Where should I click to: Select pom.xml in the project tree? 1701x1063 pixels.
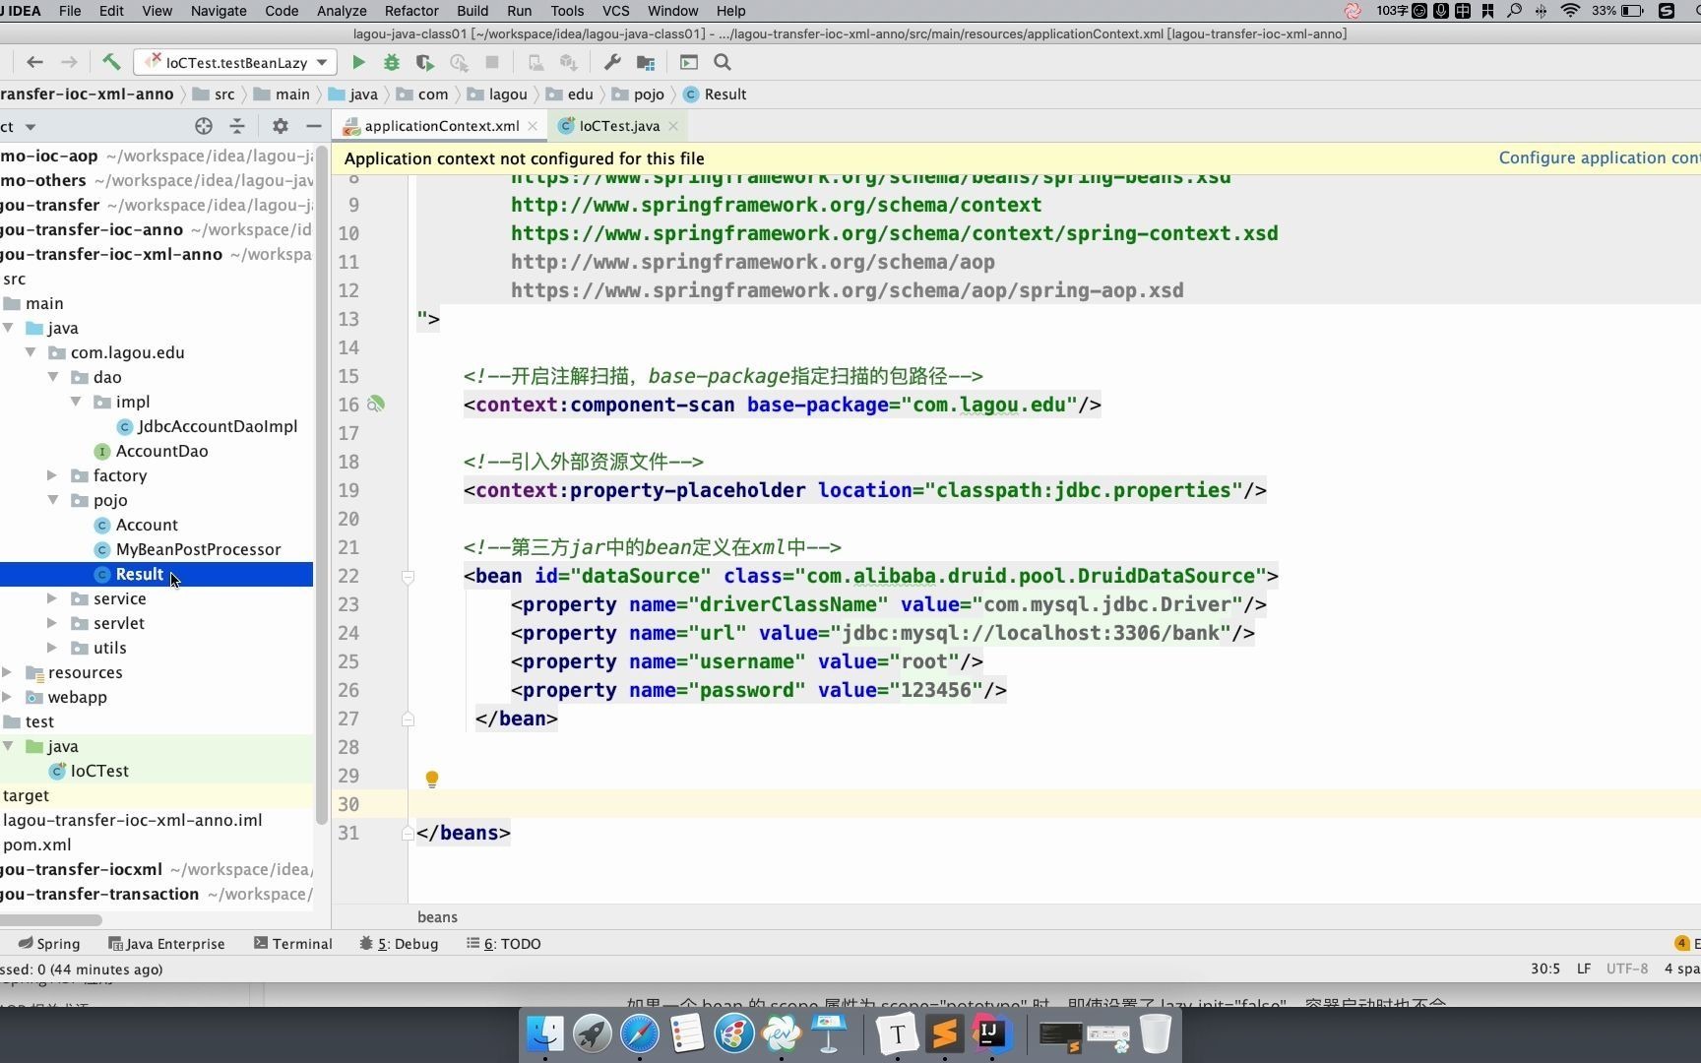pos(37,844)
